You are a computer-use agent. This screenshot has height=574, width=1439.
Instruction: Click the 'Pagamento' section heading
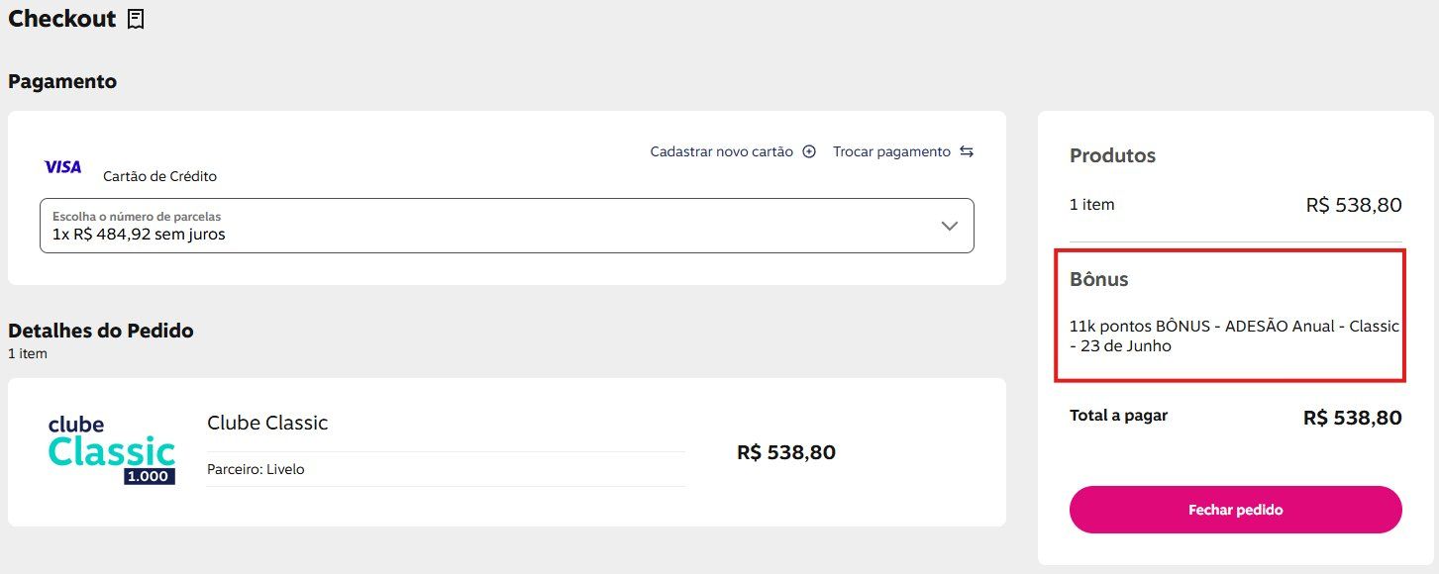click(62, 81)
